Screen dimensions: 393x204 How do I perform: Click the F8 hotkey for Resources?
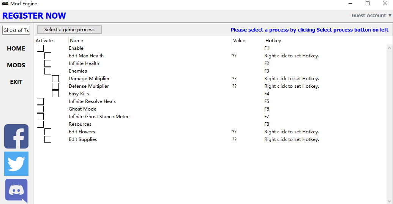click(x=267, y=124)
